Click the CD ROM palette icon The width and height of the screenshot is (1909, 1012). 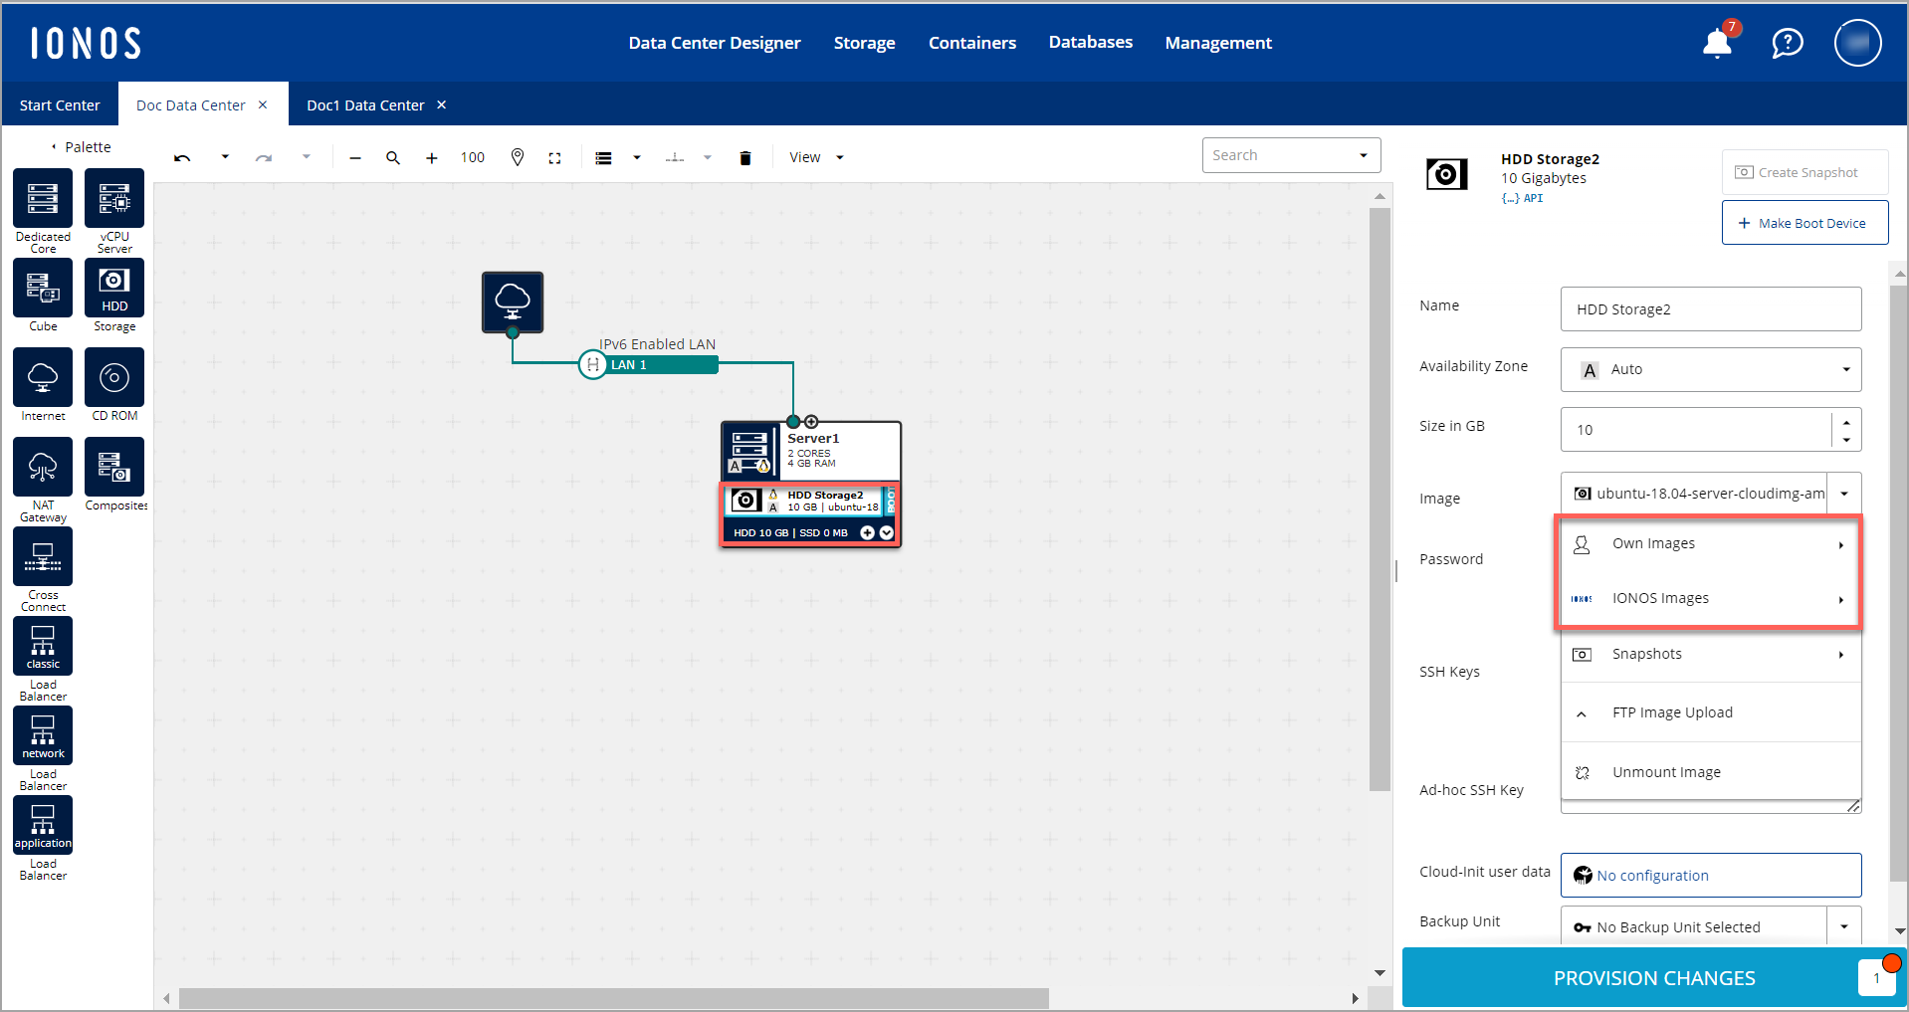click(x=114, y=377)
